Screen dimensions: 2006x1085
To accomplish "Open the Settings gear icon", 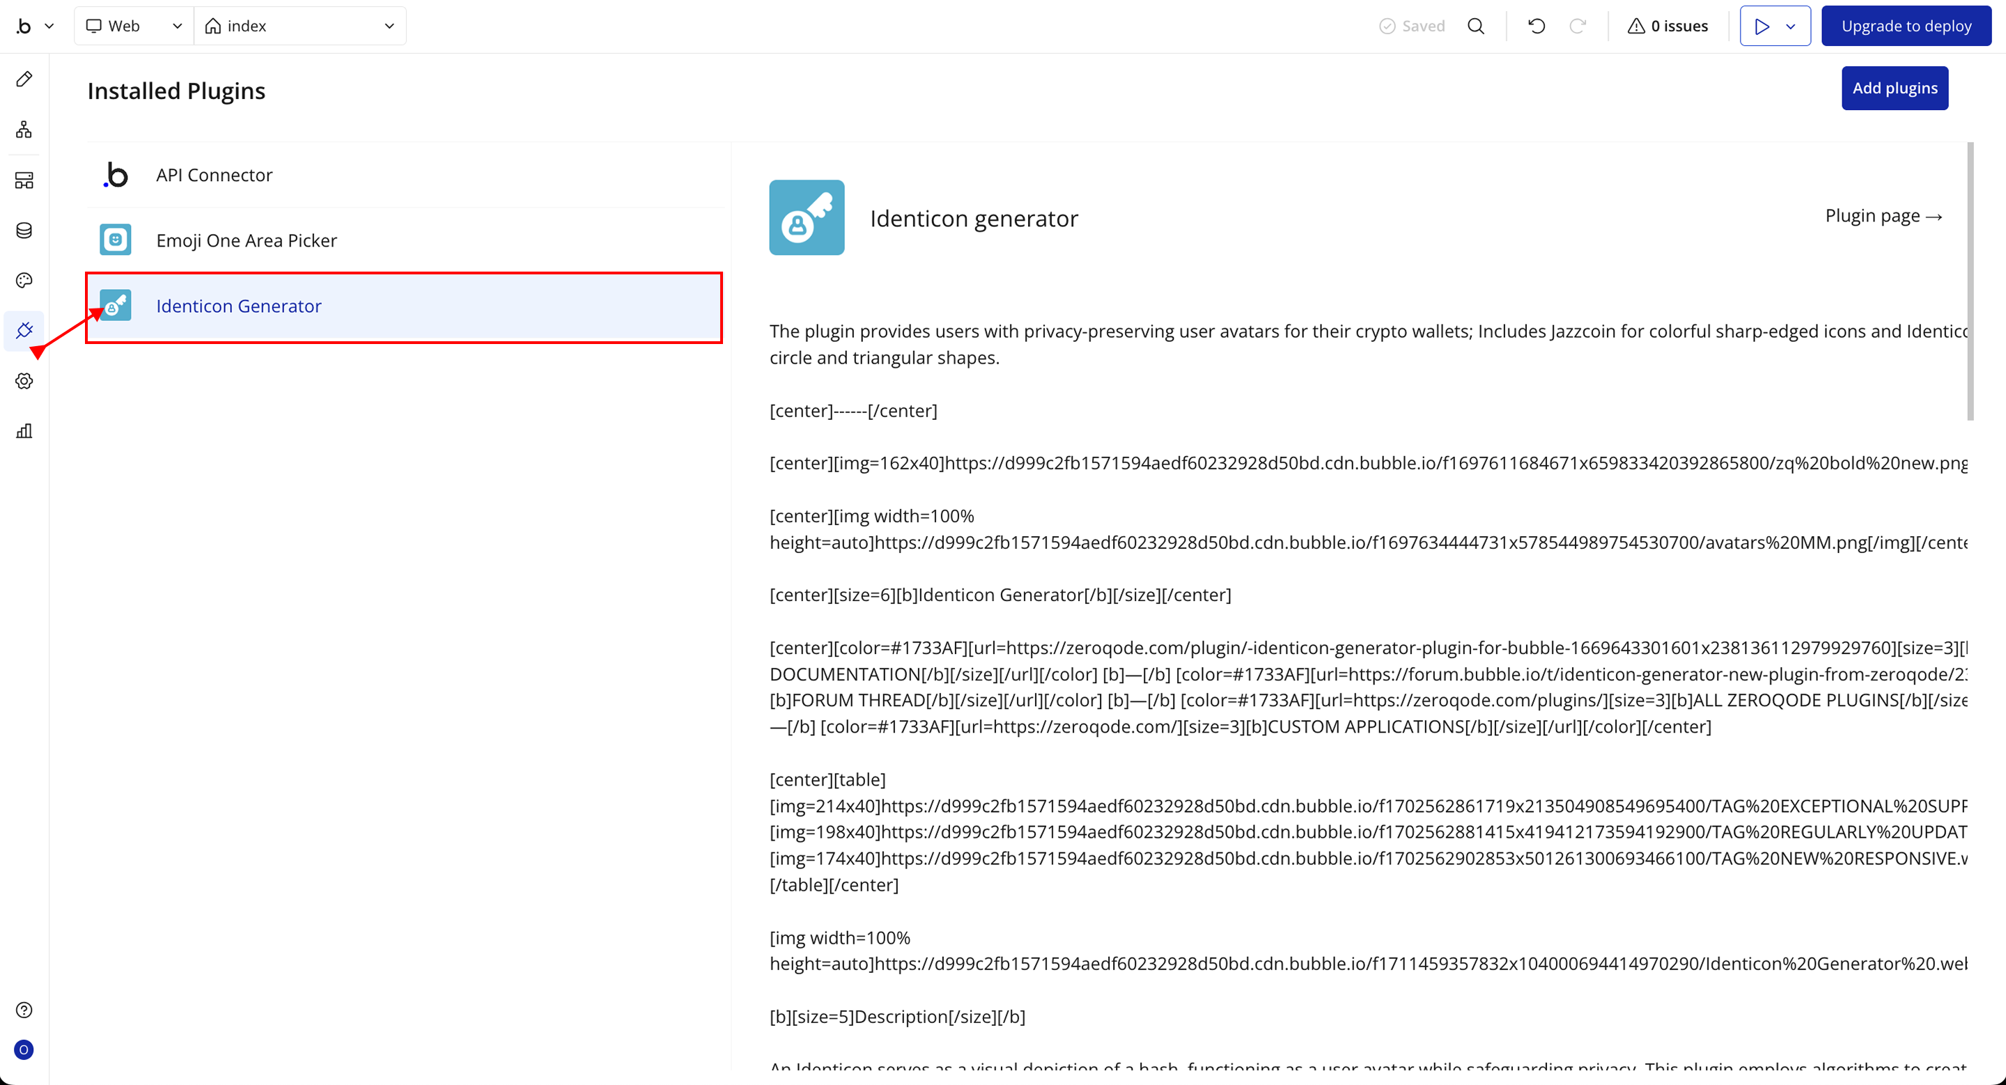I will click(x=24, y=382).
